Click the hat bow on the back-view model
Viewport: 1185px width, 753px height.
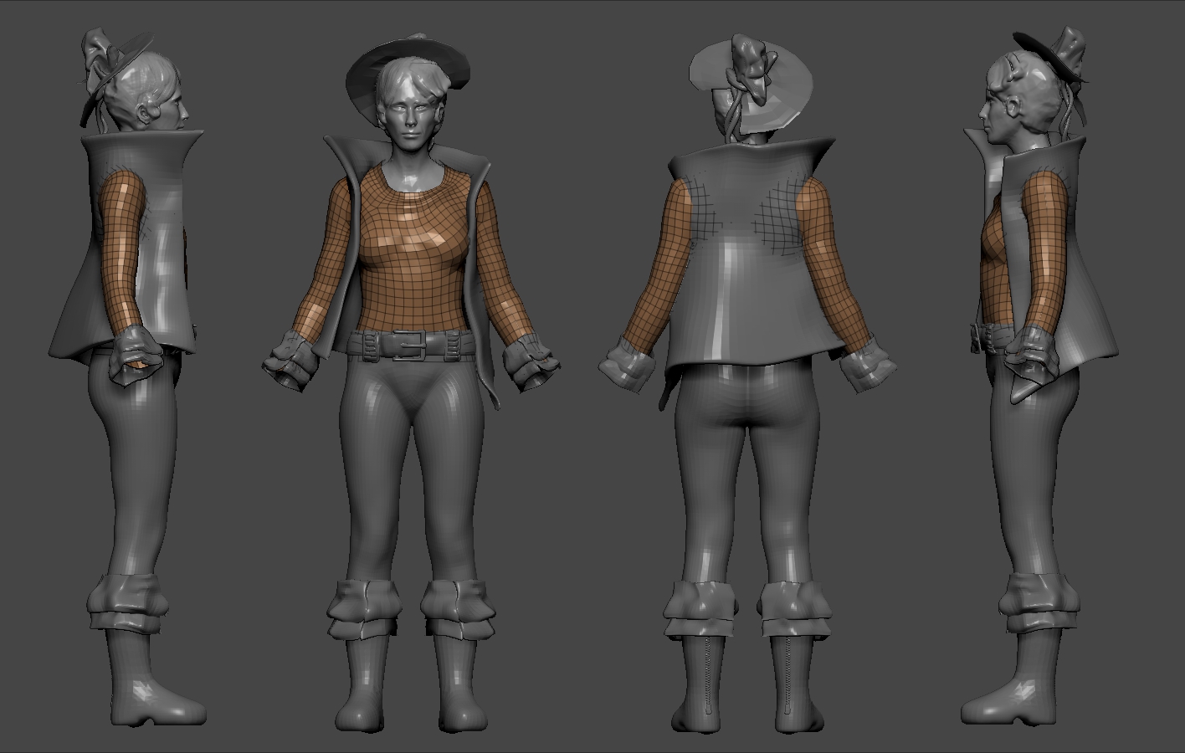[x=752, y=69]
